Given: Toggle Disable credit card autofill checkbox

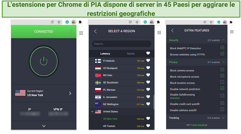Looking at the screenshot, I should click(x=222, y=103).
